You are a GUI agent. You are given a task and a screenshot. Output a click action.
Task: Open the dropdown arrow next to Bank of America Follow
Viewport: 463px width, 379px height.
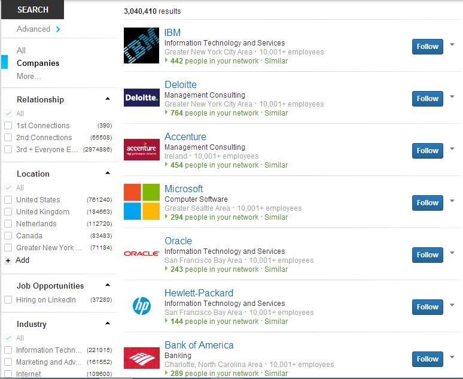(452, 357)
